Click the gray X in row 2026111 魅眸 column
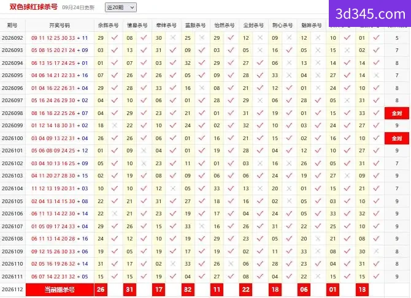 (x=318, y=277)
